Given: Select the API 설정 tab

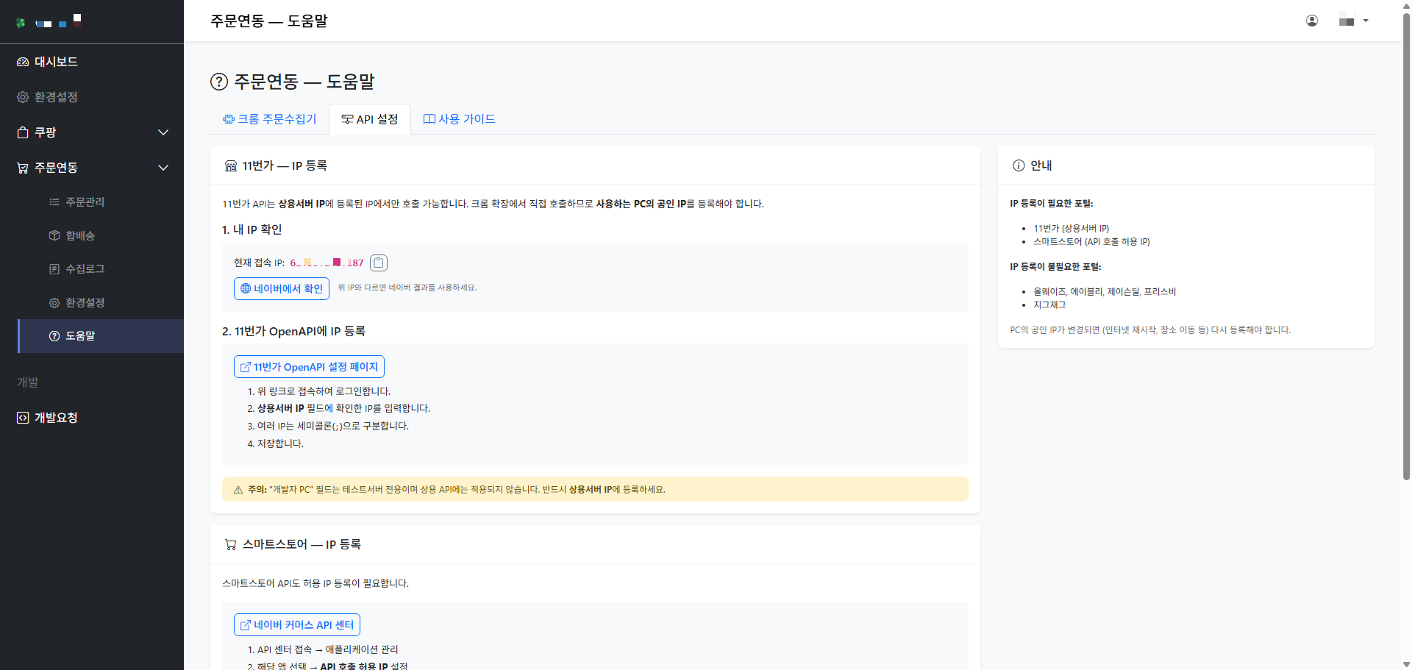Looking at the screenshot, I should click(370, 119).
